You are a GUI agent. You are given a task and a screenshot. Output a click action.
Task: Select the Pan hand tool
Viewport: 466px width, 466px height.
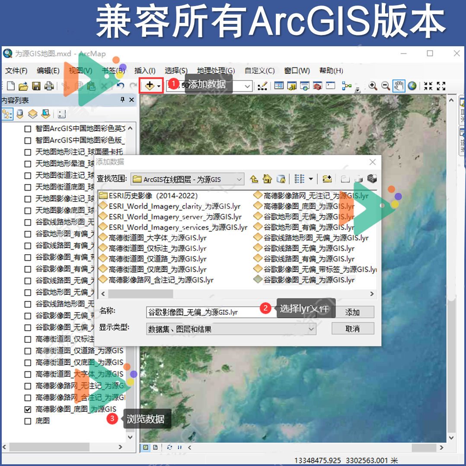click(x=399, y=86)
